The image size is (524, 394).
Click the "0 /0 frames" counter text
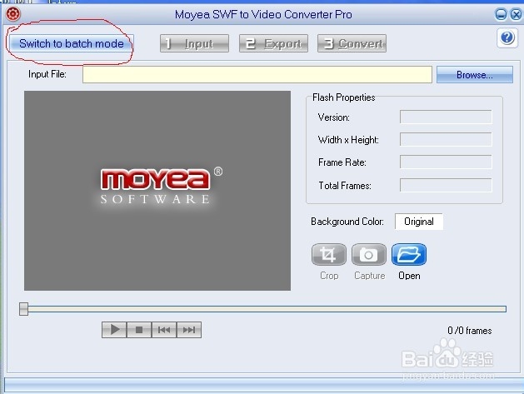pos(470,331)
